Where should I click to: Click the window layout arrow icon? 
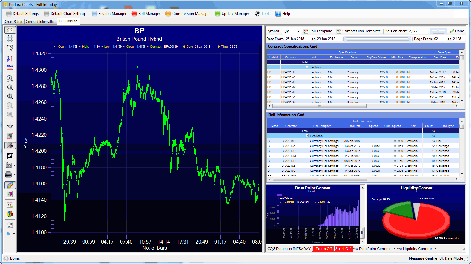[x=10, y=225]
